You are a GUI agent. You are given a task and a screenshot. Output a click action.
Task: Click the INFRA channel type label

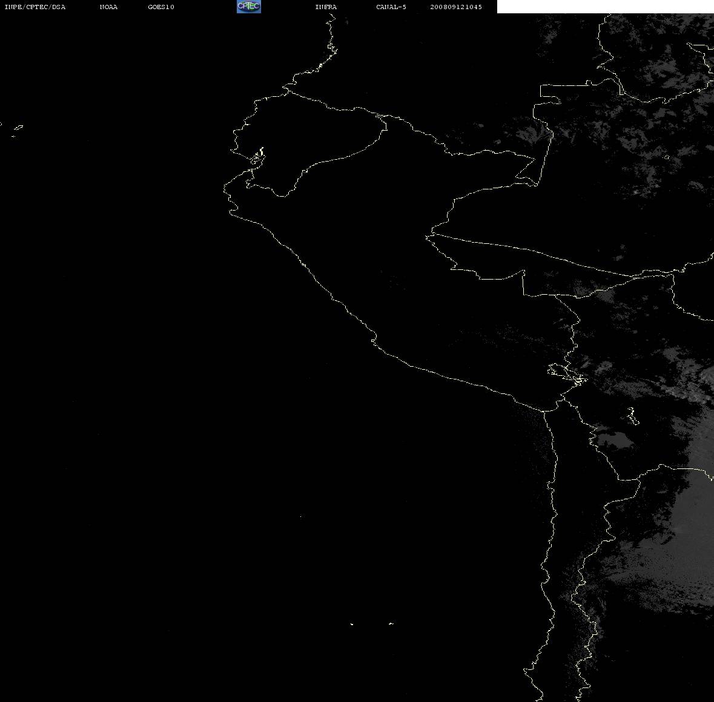click(326, 7)
